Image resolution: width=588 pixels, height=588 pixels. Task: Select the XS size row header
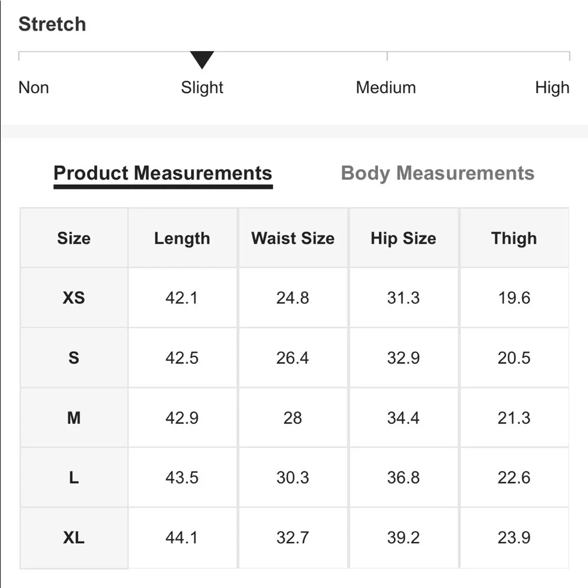pos(74,298)
